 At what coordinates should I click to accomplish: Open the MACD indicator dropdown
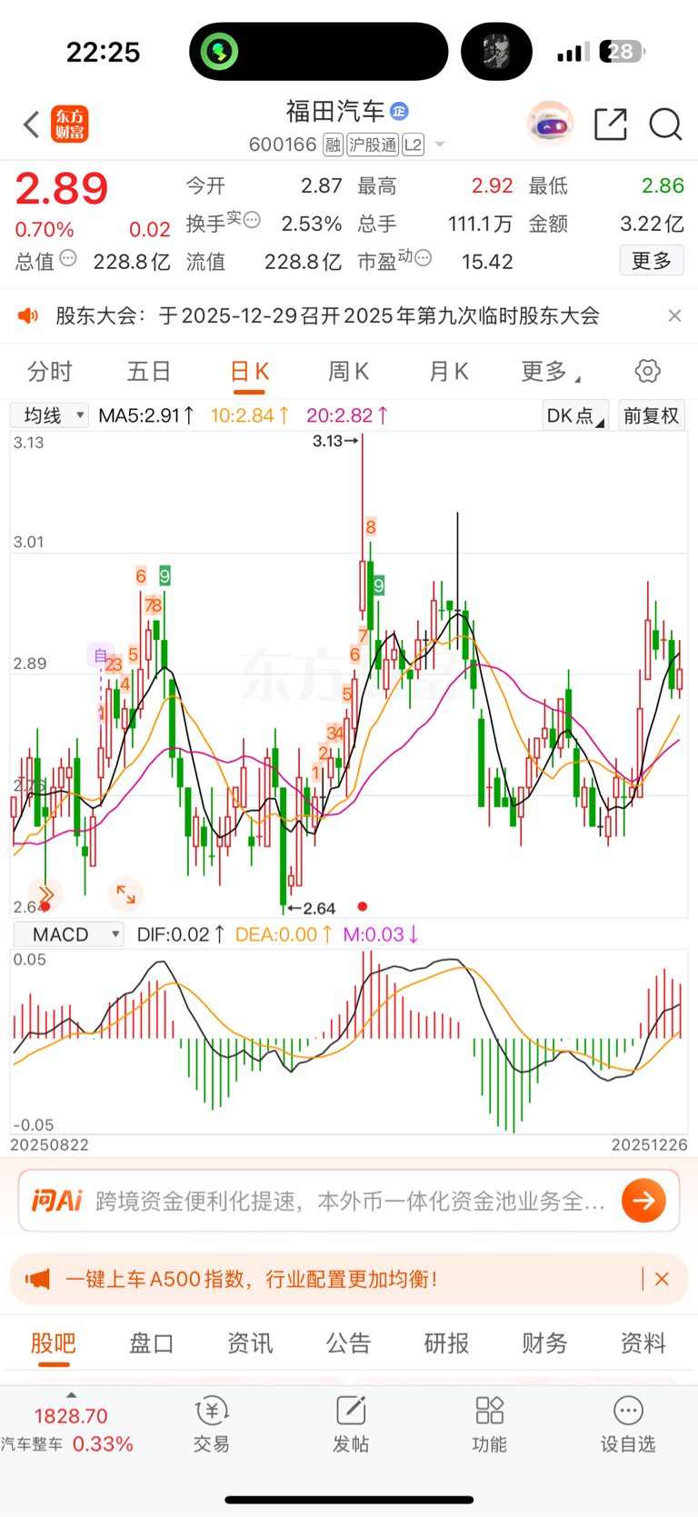click(68, 934)
